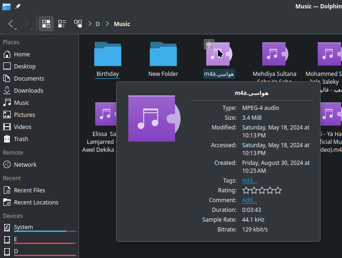The height and width of the screenshot is (258, 342).
Task: Select the D device in sidebar
Action: tap(39, 252)
